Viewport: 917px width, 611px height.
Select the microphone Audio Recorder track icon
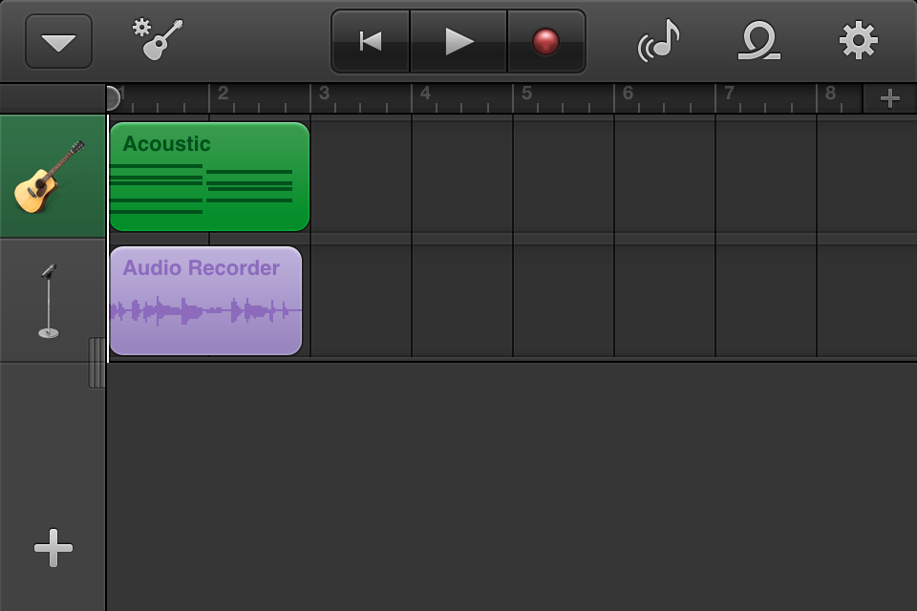coord(49,301)
